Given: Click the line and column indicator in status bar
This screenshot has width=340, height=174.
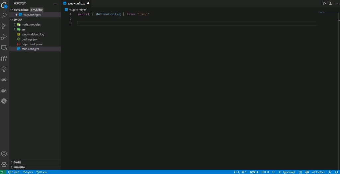Looking at the screenshot, I should (240, 172).
